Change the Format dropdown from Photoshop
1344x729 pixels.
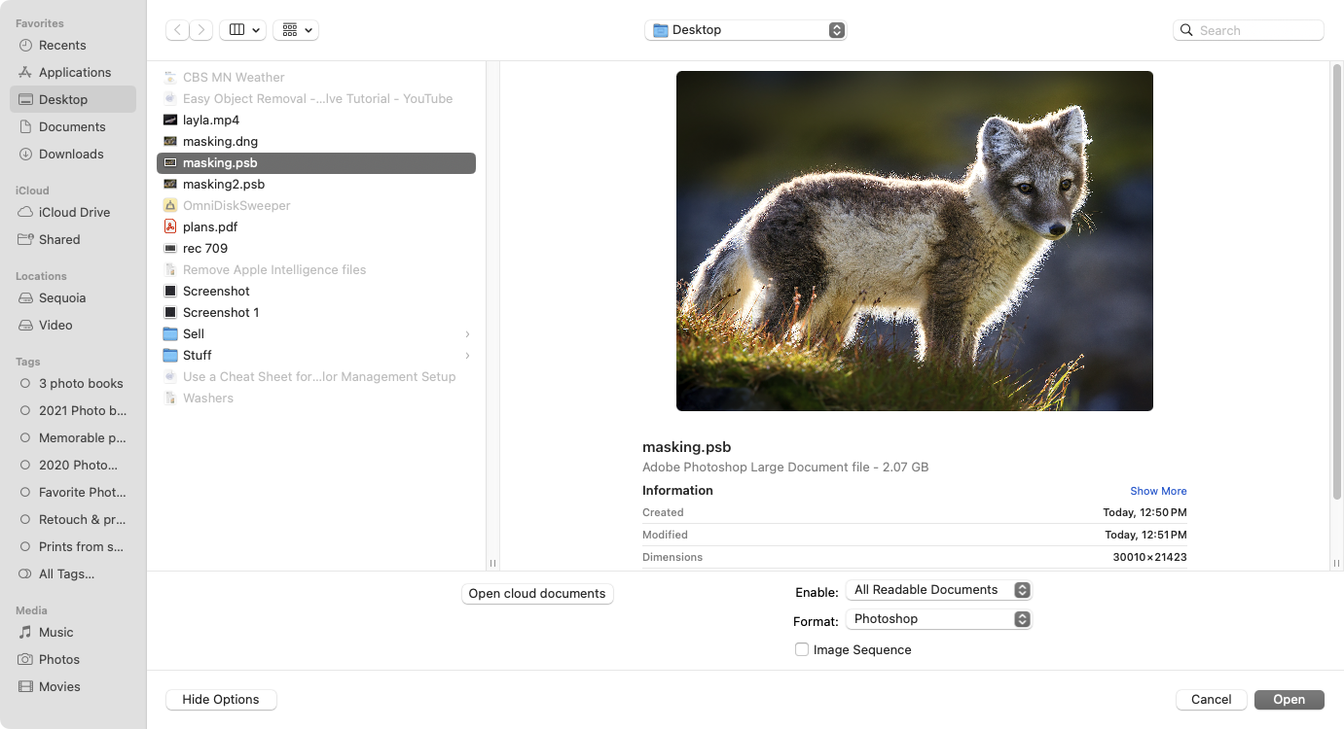937,619
